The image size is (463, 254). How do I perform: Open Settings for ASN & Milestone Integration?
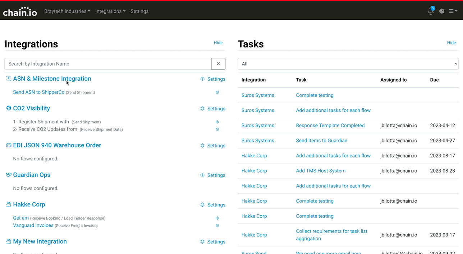pyautogui.click(x=216, y=79)
